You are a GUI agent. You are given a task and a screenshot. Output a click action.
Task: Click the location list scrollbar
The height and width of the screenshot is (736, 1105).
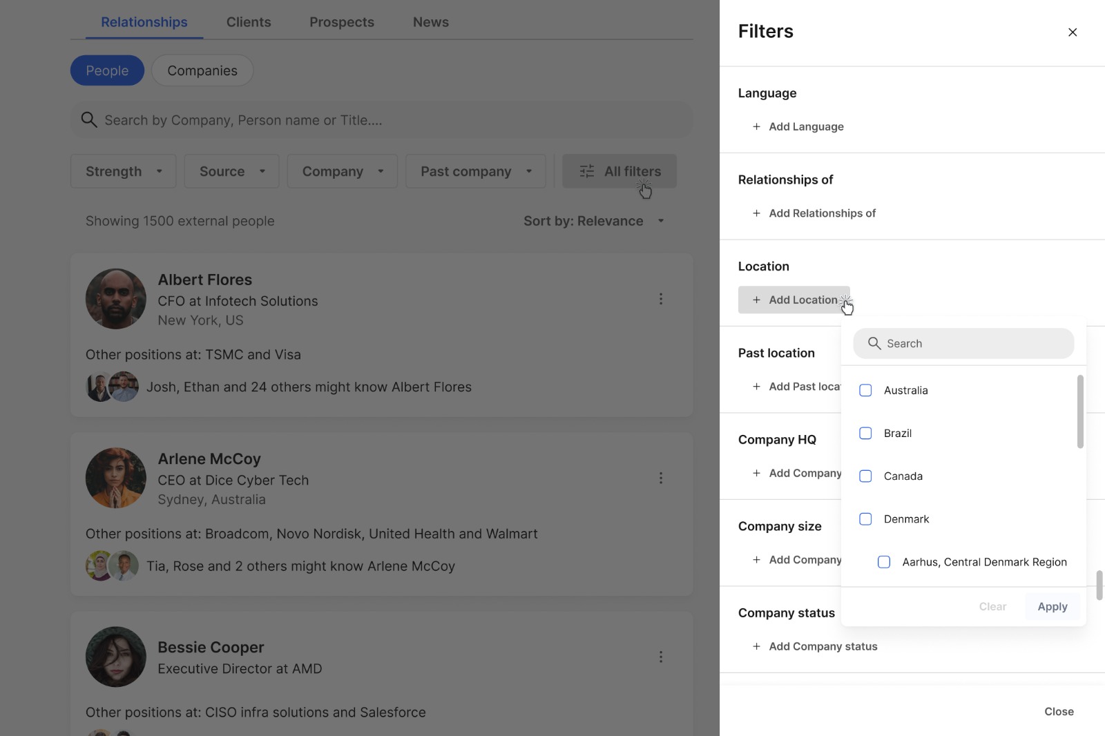[x=1080, y=411]
